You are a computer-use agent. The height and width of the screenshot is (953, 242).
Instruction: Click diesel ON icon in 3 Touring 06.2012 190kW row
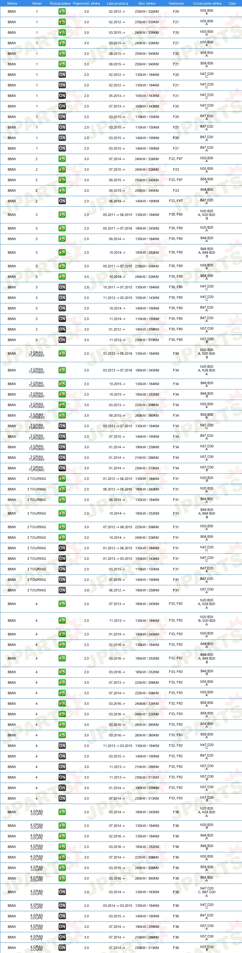tap(62, 590)
